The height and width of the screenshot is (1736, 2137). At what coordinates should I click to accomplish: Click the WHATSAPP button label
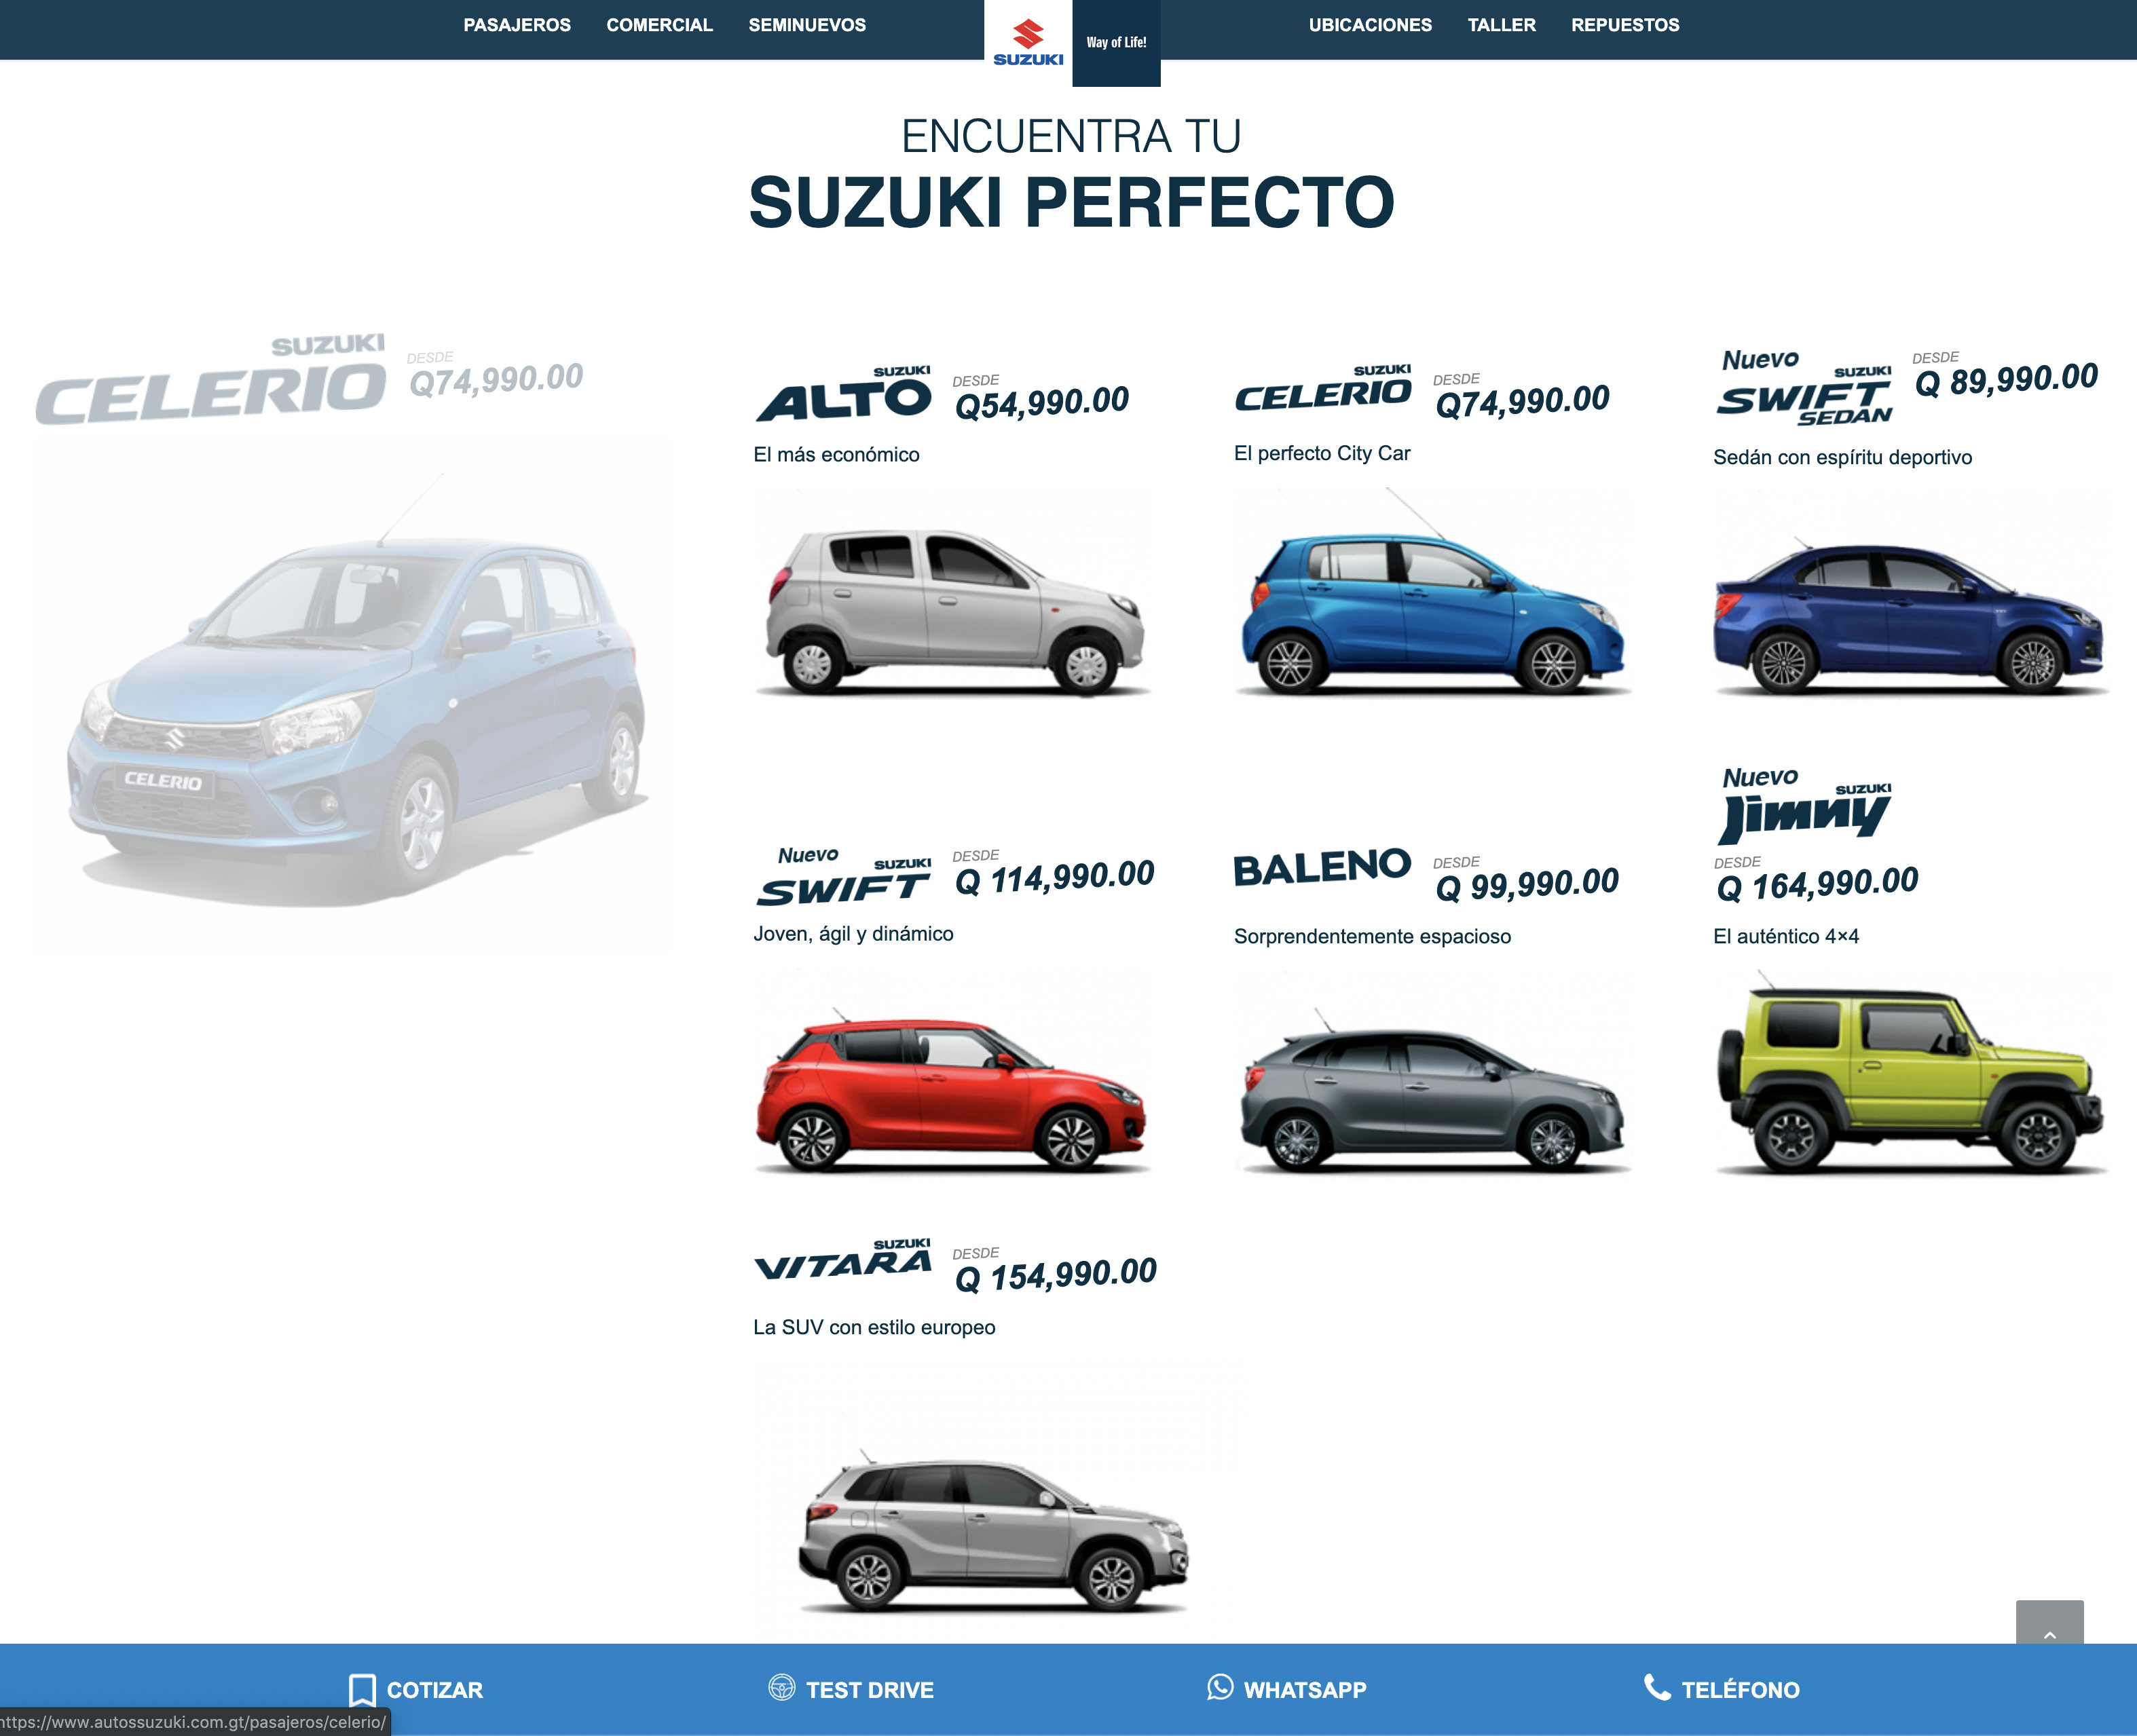point(1305,1690)
